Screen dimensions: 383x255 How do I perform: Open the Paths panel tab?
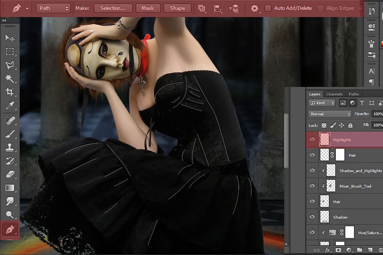point(354,94)
